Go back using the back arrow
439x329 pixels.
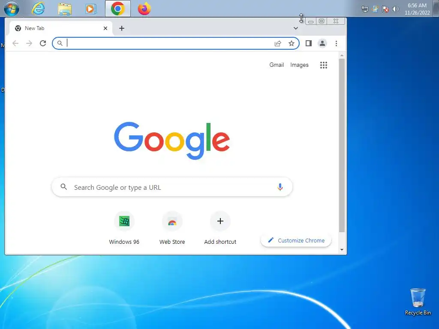(x=16, y=43)
